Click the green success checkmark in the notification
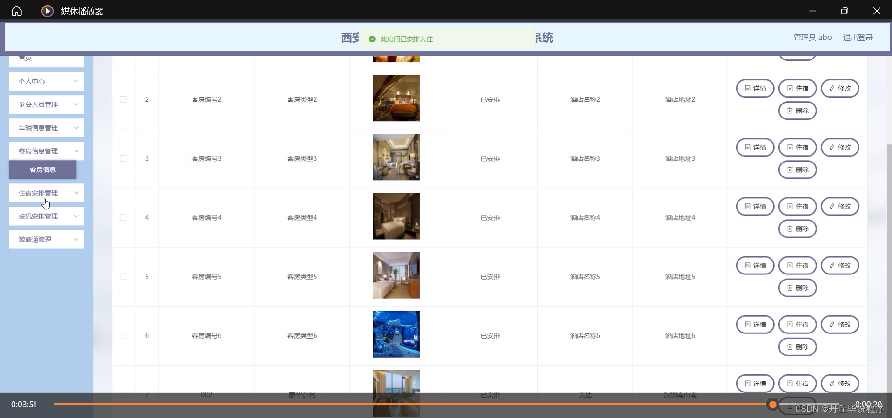The width and height of the screenshot is (892, 418). (x=372, y=39)
